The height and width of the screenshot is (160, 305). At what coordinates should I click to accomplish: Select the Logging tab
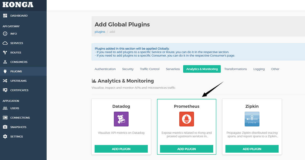point(259,69)
